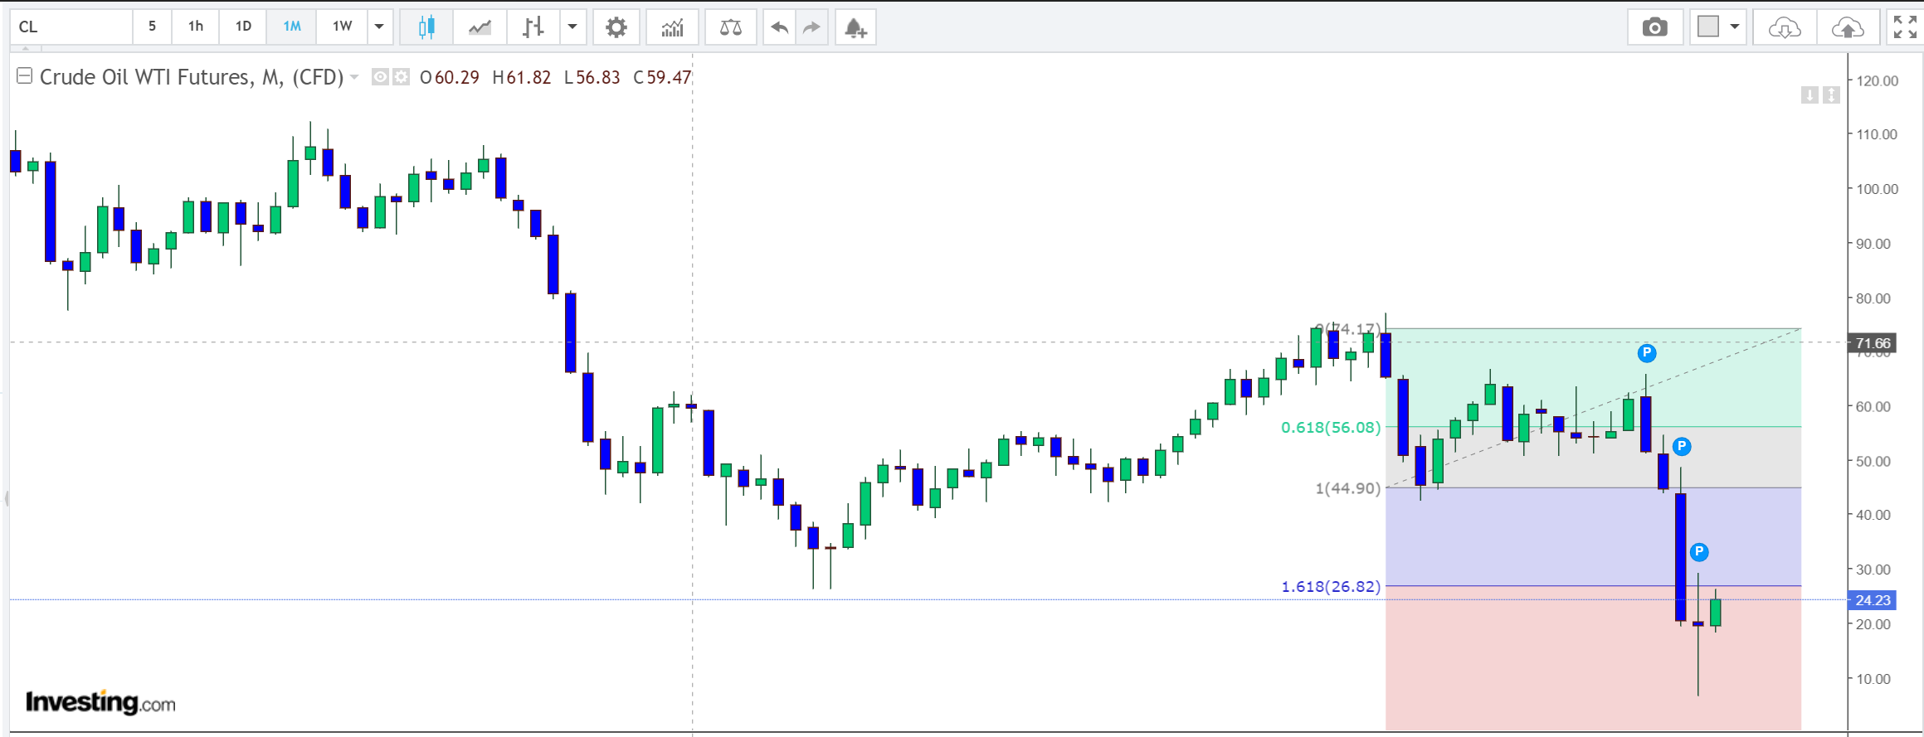Undo the last chart action
Image resolution: width=1924 pixels, height=737 pixels.
click(x=779, y=27)
